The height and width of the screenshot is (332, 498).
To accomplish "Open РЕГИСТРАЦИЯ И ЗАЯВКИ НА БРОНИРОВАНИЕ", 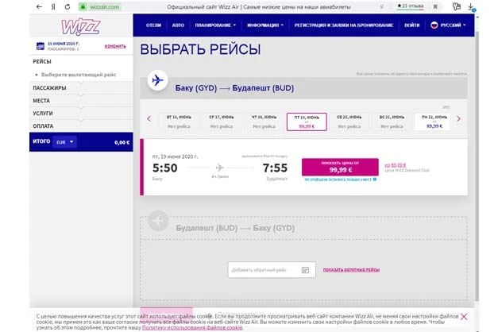I will coord(344,25).
